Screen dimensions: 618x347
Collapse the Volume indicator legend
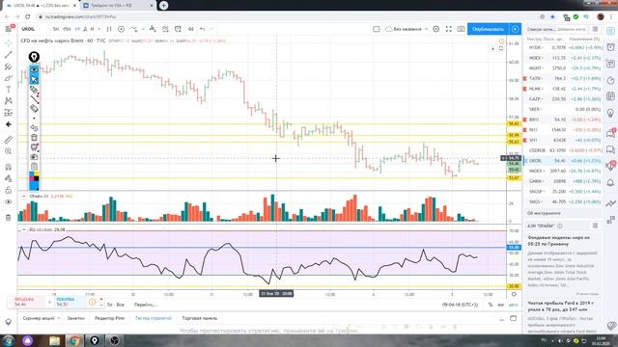23,196
